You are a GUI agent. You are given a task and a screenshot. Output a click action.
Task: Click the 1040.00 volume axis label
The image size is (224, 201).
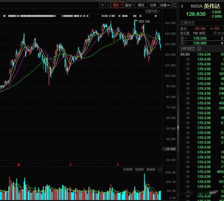tap(170, 173)
